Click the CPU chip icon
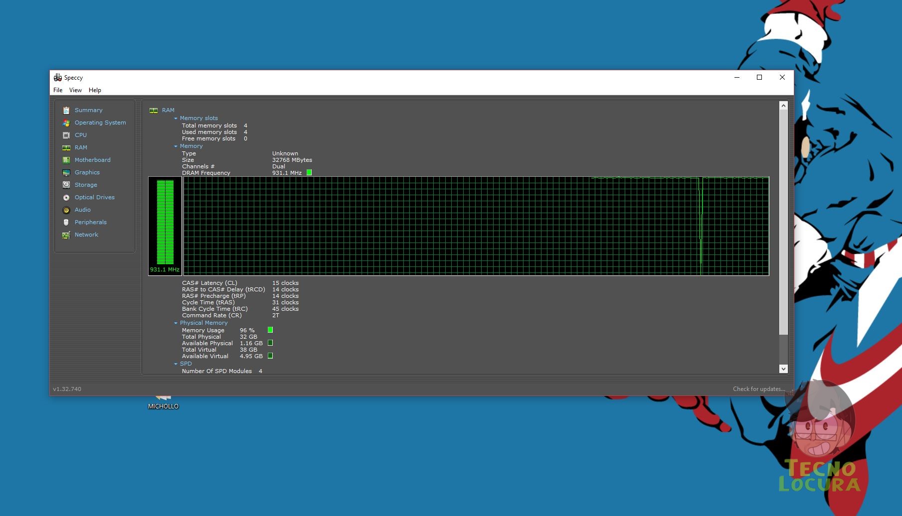Image resolution: width=902 pixels, height=516 pixels. [66, 135]
